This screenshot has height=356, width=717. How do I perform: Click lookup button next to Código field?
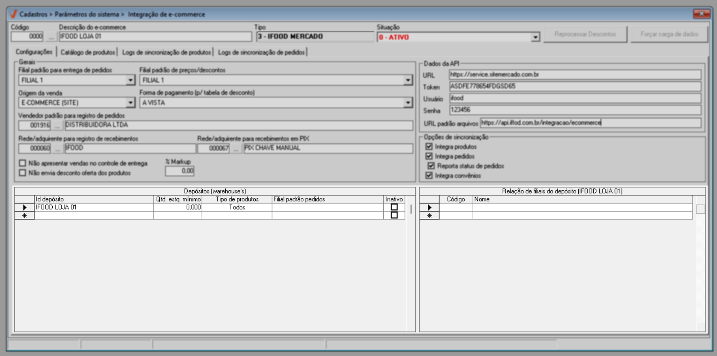(x=51, y=37)
